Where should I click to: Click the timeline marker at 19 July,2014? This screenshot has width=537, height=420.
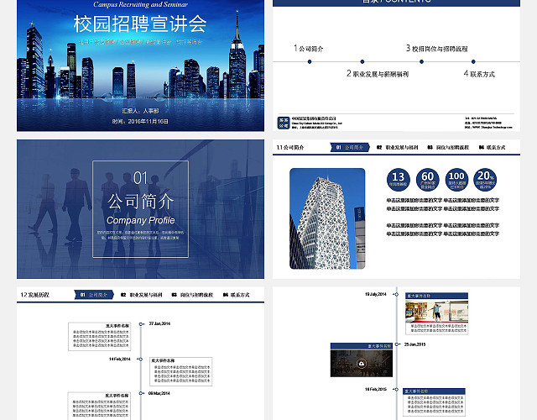coord(397,294)
